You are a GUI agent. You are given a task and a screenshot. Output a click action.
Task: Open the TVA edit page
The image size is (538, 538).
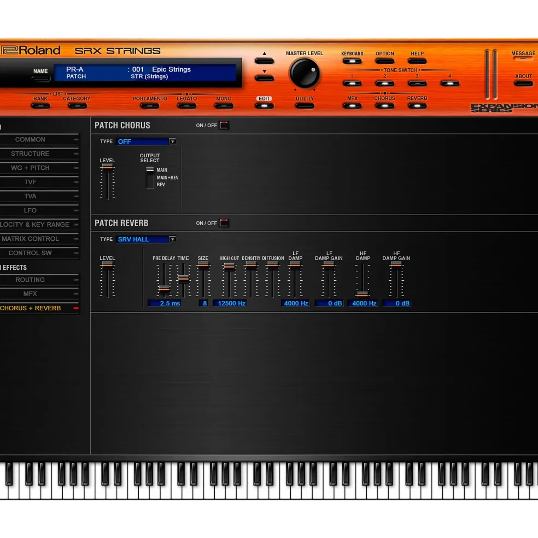coord(39,196)
